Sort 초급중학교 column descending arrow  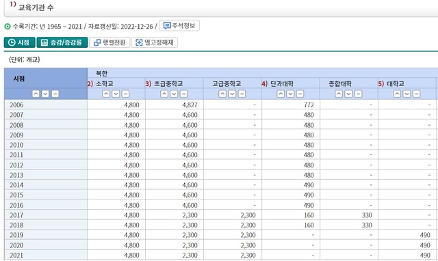(174, 94)
